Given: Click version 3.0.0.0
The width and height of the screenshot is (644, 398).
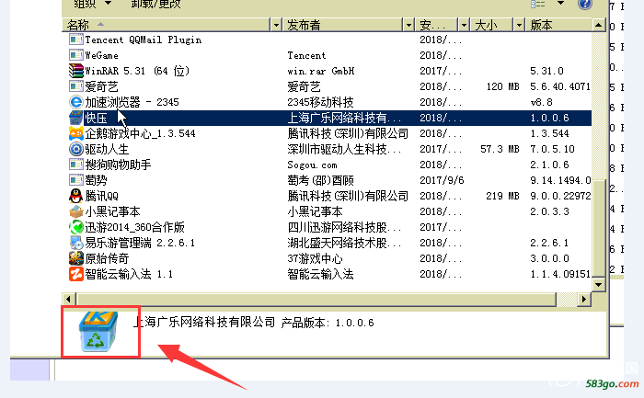Looking at the screenshot, I should point(549,258).
